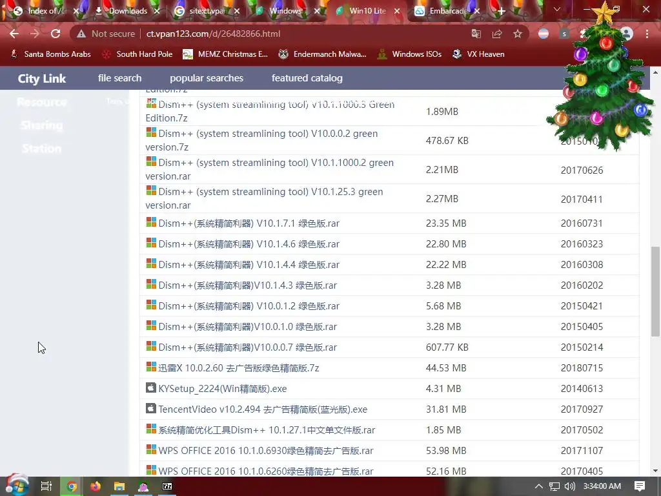Screen dimensions: 661x496
Task: Click file icon beside TencentVideo
Action: click(151, 408)
